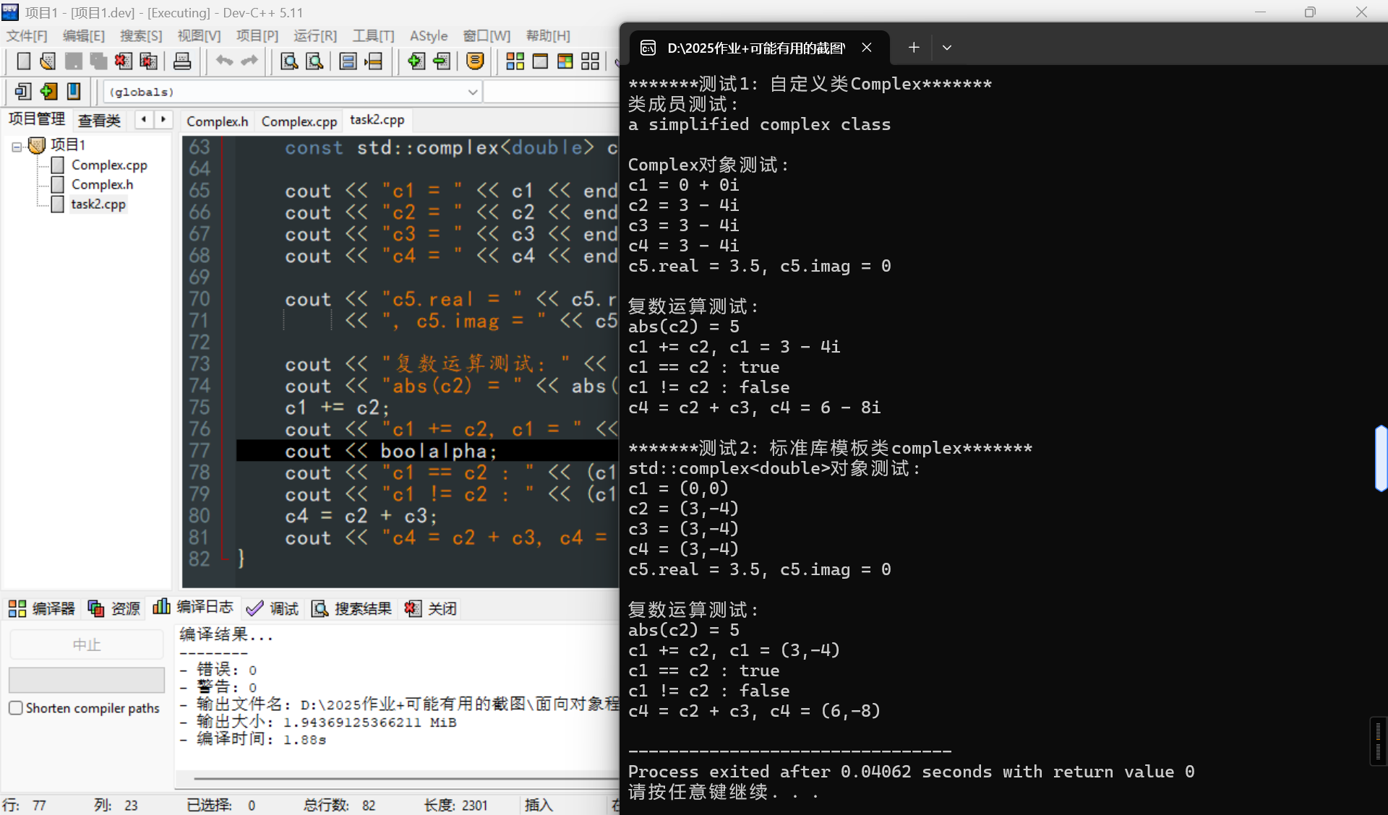
Task: Open the 调试 bottom panel tab
Action: (273, 608)
